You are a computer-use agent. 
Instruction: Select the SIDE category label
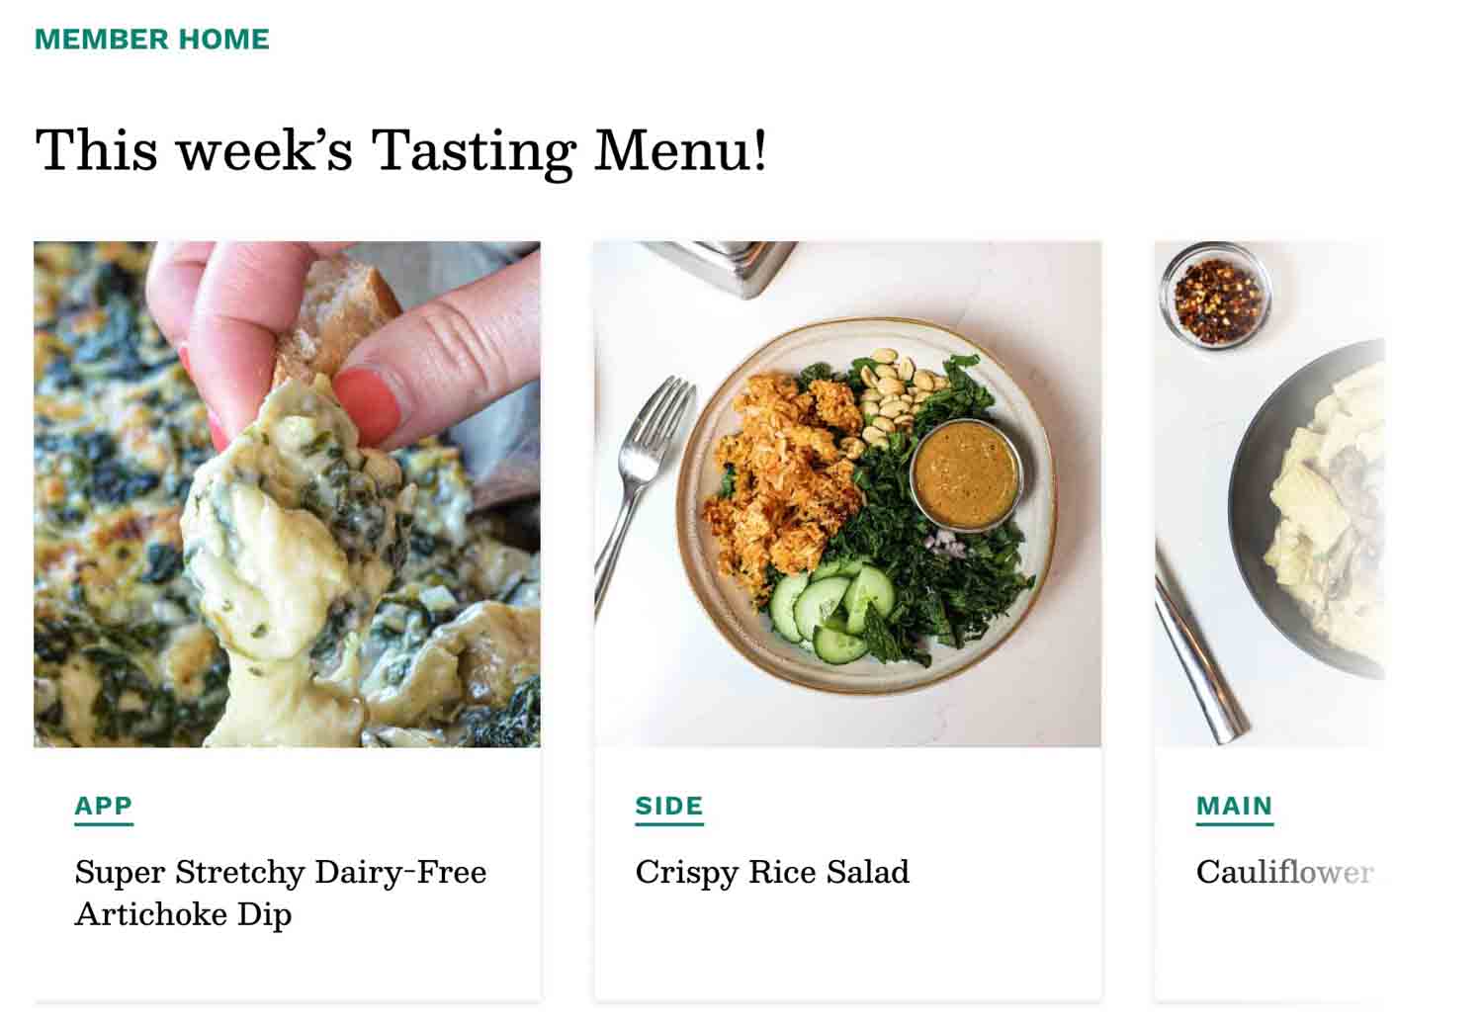tap(669, 807)
